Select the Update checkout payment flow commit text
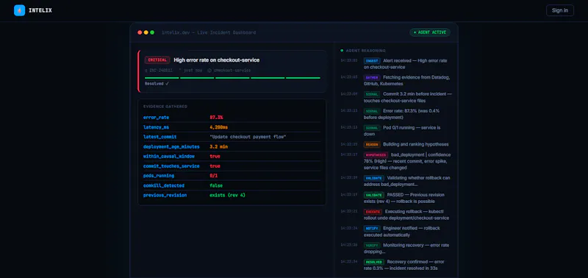Image resolution: width=588 pixels, height=278 pixels. click(248, 137)
